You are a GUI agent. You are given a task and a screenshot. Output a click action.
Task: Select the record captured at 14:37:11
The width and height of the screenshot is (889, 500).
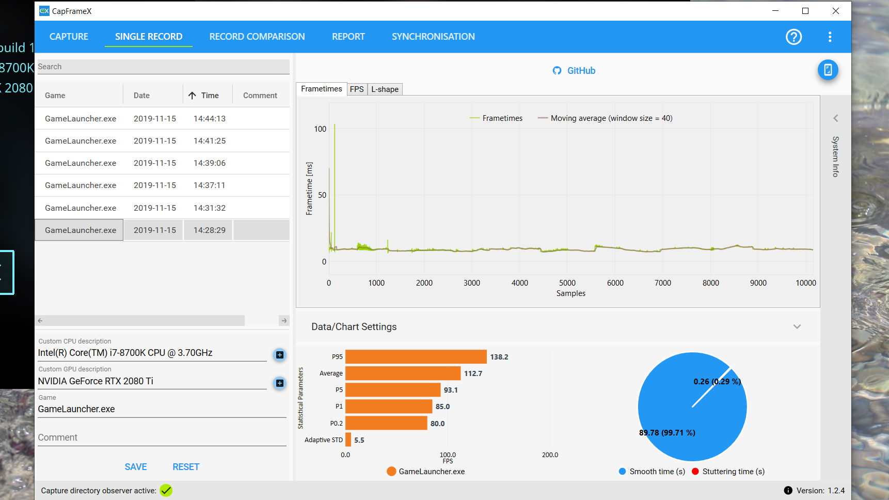pyautogui.click(x=162, y=185)
